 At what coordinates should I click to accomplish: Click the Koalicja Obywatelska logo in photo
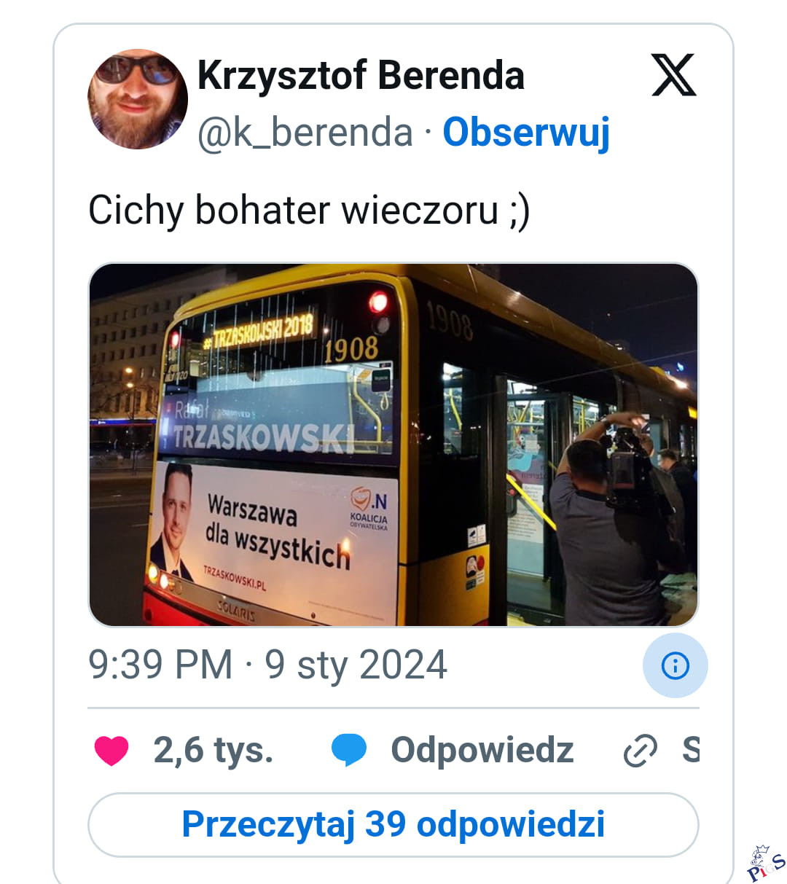(x=369, y=509)
